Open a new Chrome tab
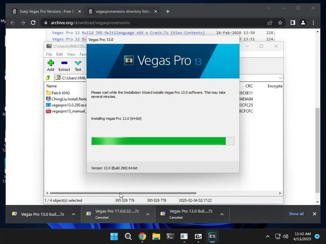Viewport: 326px width, 244px height. click(x=167, y=11)
